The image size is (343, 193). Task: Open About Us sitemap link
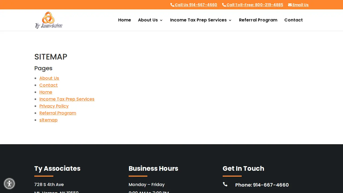(49, 78)
